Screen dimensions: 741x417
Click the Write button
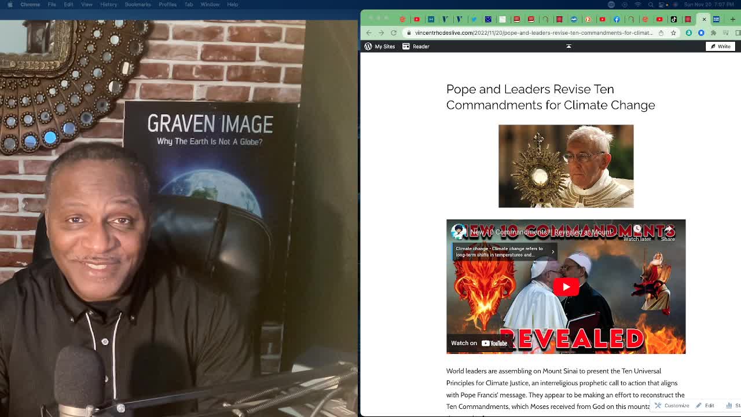coord(721,46)
